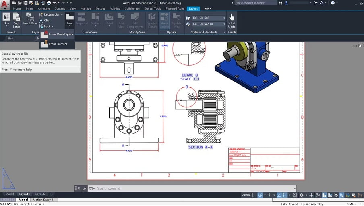Image resolution: width=364 pixels, height=206 pixels.
Task: Click the New layout icon
Action: (x=6, y=19)
